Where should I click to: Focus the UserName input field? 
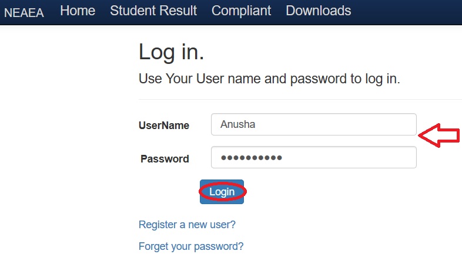point(329,124)
